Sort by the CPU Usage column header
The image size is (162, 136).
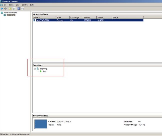point(76,17)
